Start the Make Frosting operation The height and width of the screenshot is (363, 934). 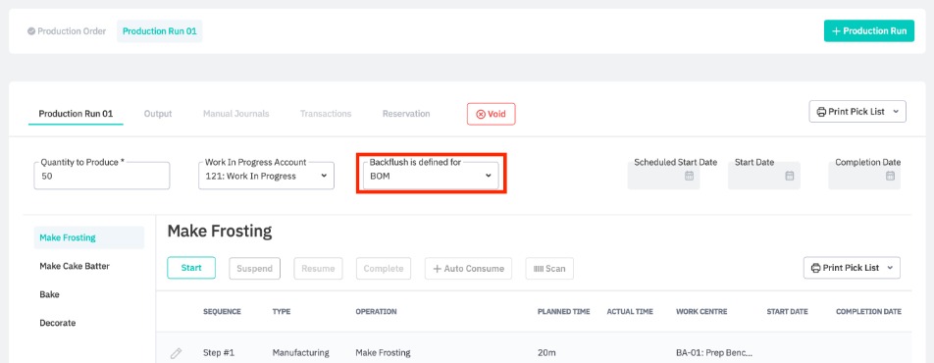(191, 268)
